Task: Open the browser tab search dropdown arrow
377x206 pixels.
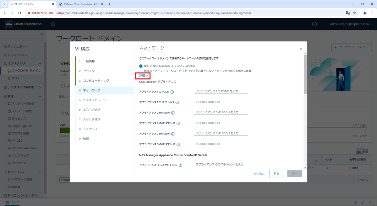Action: (4, 4)
